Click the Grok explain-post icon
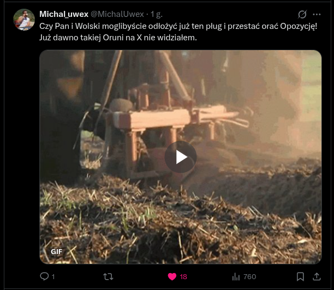Viewport: 334px width, 290px height. tap(302, 14)
